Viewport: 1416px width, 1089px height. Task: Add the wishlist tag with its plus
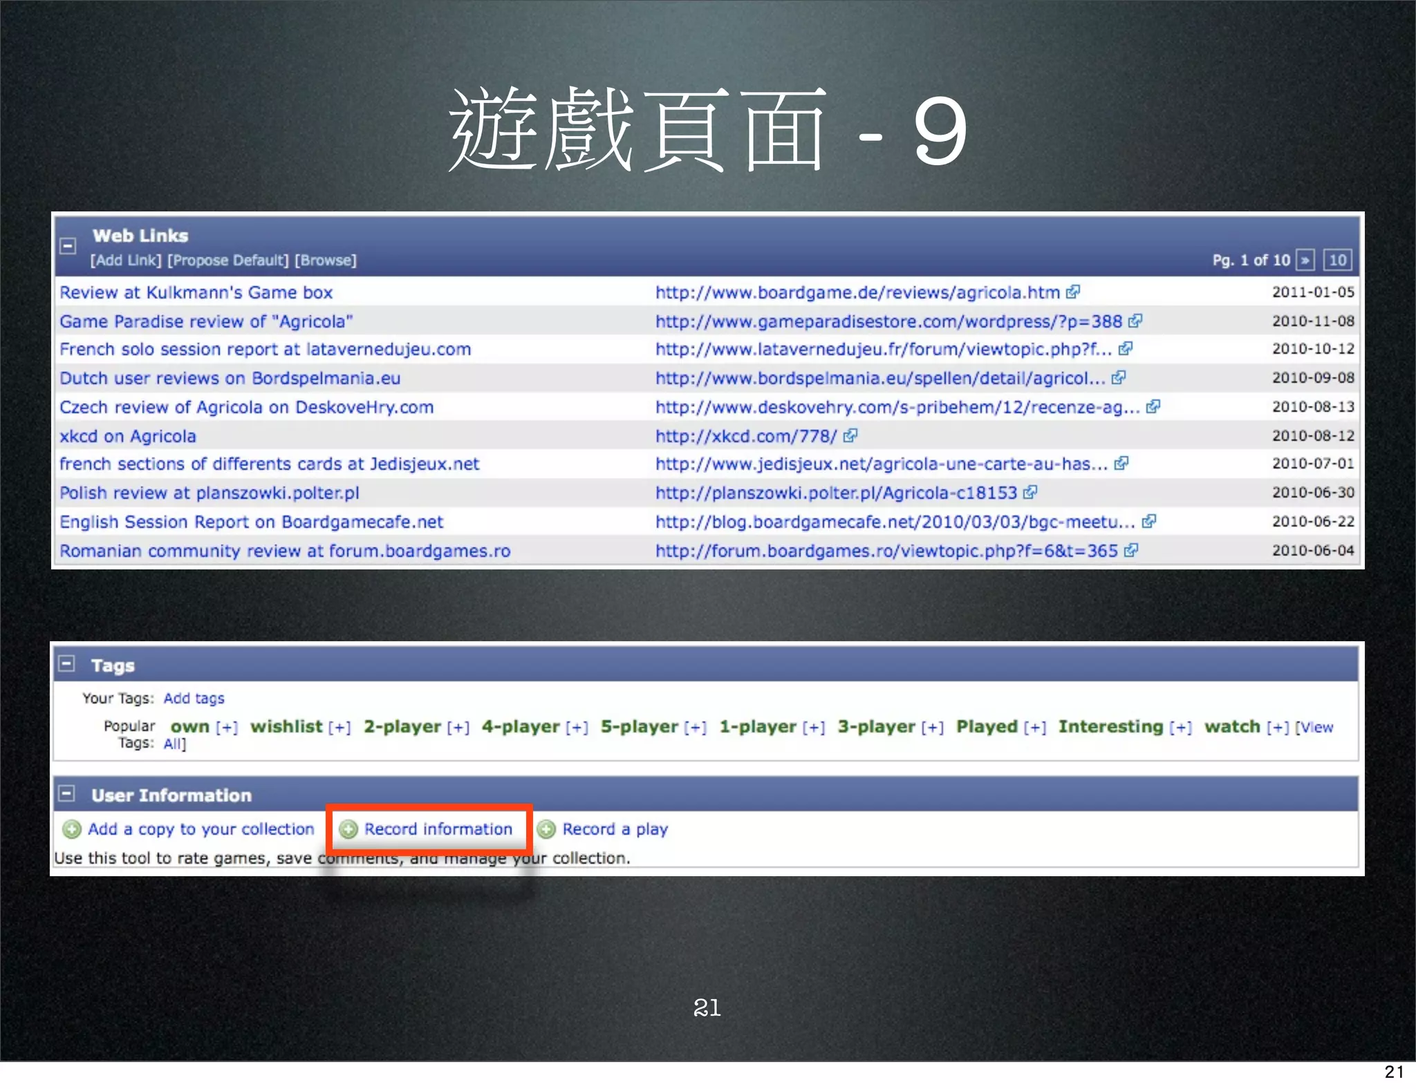(x=339, y=728)
